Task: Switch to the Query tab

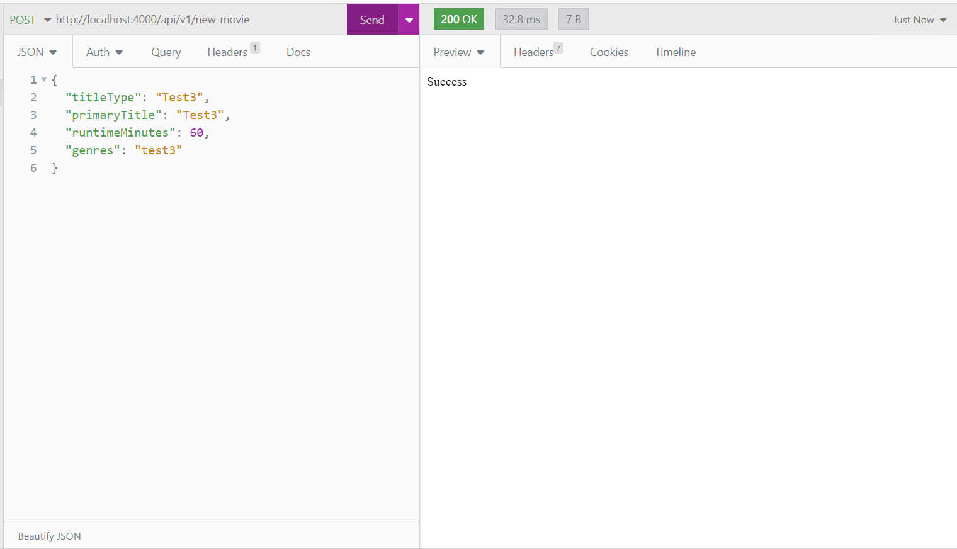Action: click(166, 52)
